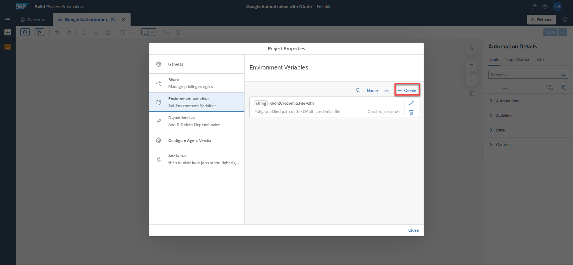Expand the Automations group
The image size is (573, 265).
pos(528,101)
